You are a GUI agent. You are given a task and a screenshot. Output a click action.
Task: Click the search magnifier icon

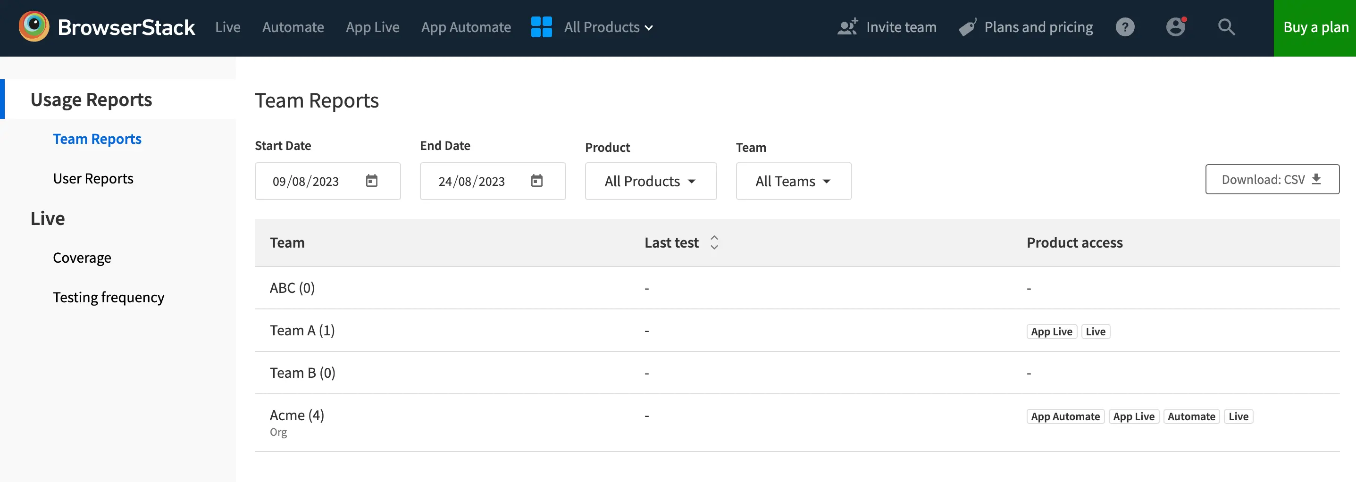click(x=1226, y=27)
